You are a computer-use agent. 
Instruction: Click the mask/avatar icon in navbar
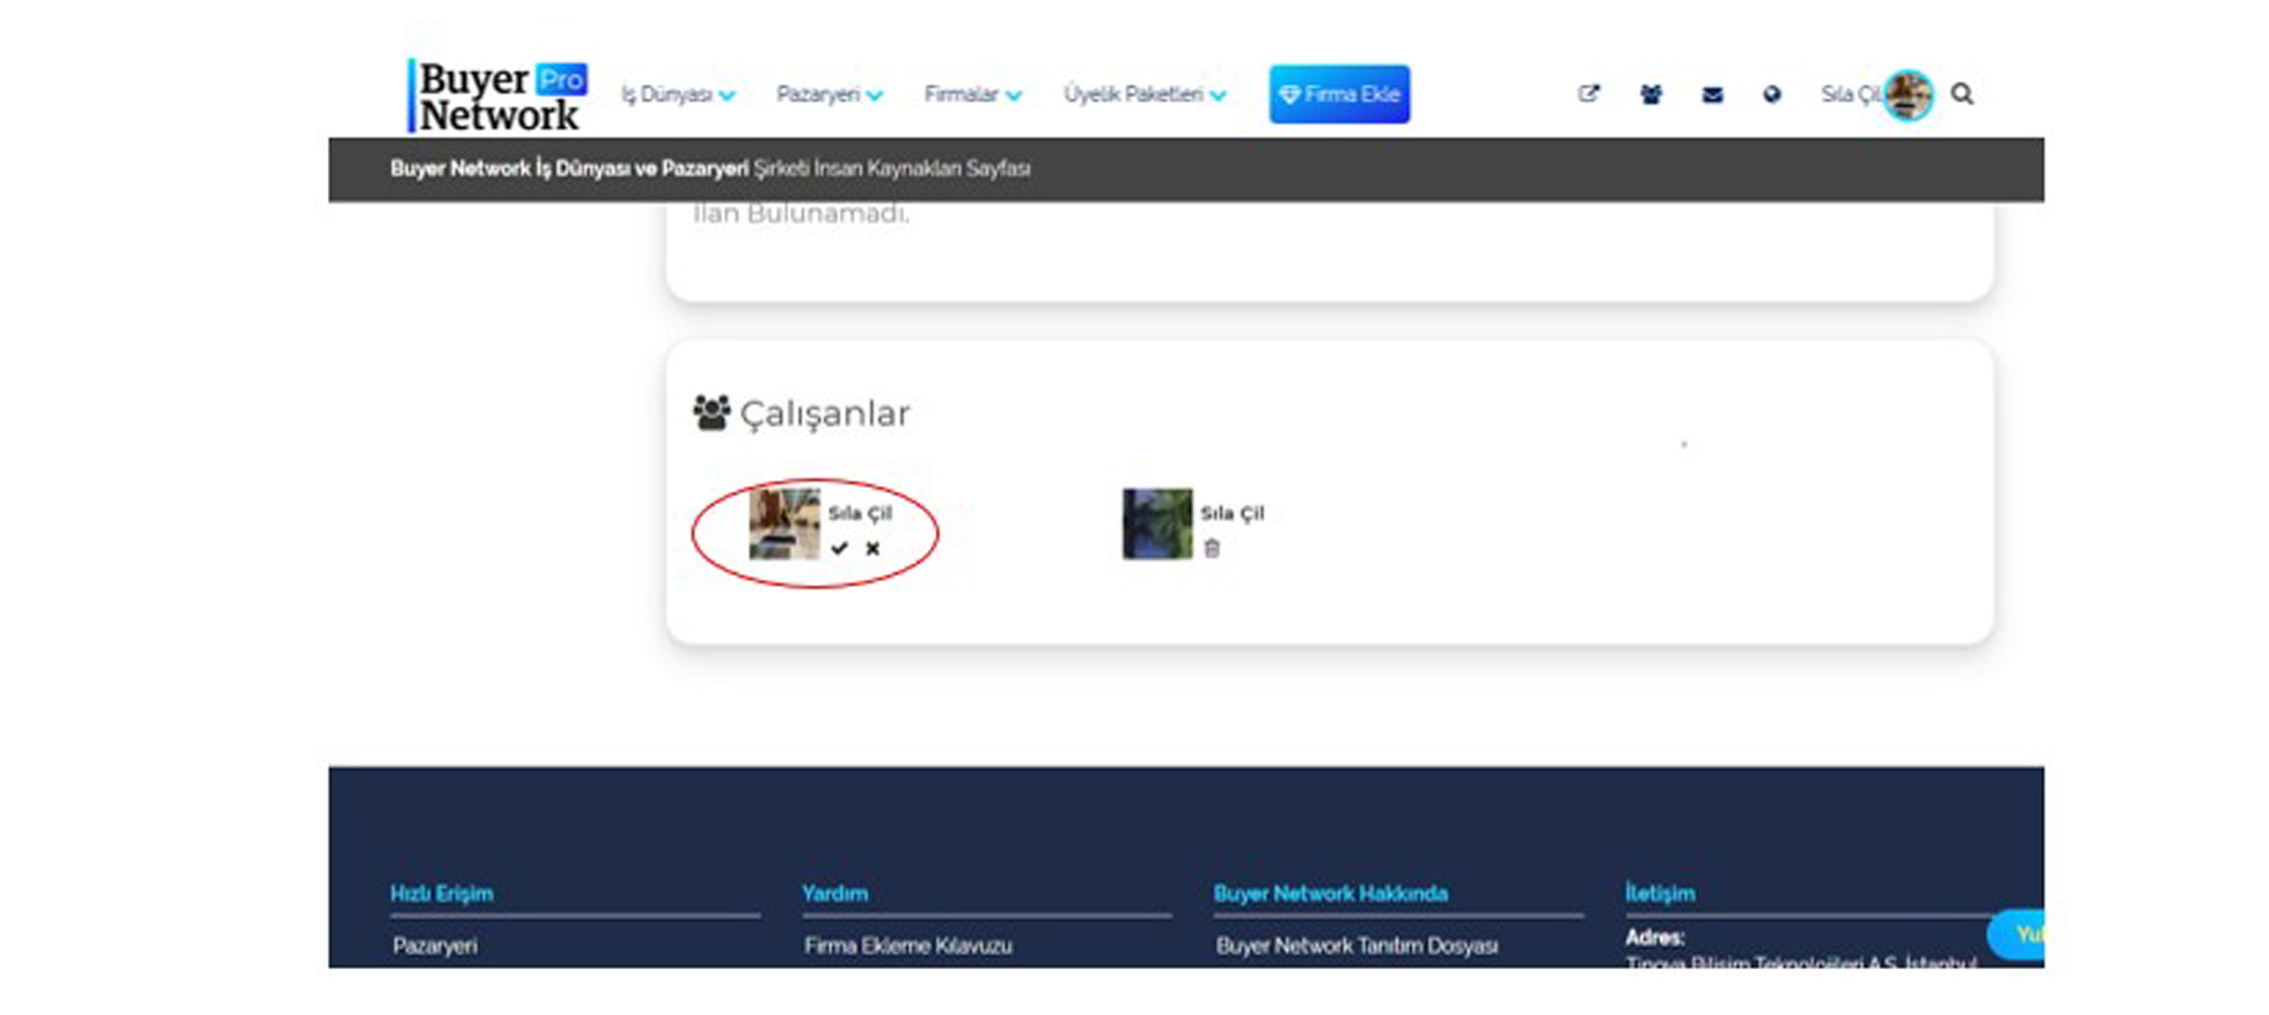point(1907,92)
